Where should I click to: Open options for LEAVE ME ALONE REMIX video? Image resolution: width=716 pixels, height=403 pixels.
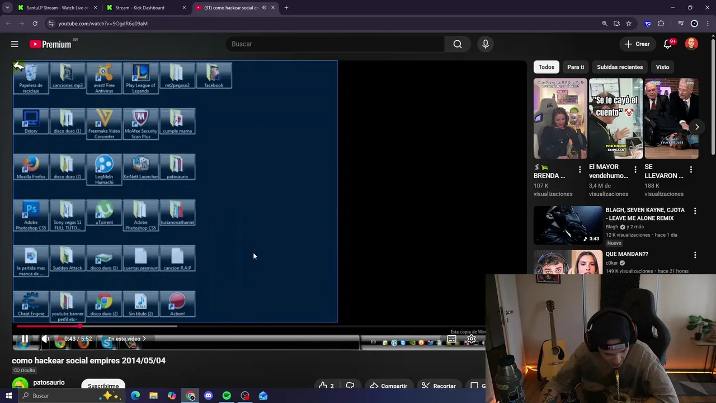point(695,211)
